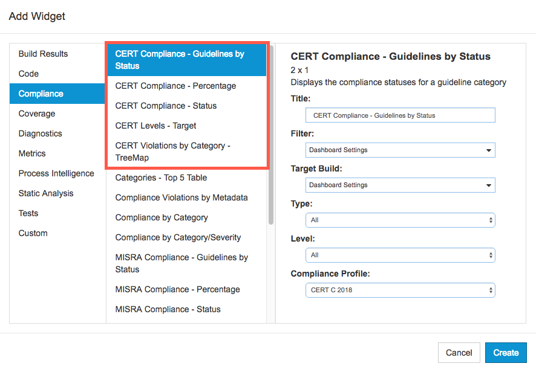Click the widget list scrollbar
Screen dimensions: 536x372
point(271,135)
